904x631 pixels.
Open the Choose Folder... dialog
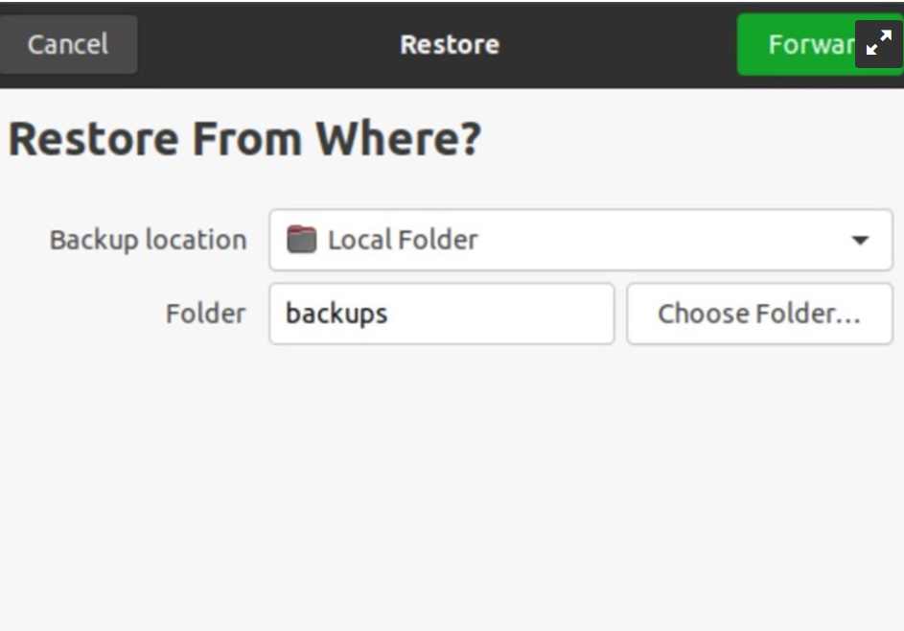(x=759, y=314)
